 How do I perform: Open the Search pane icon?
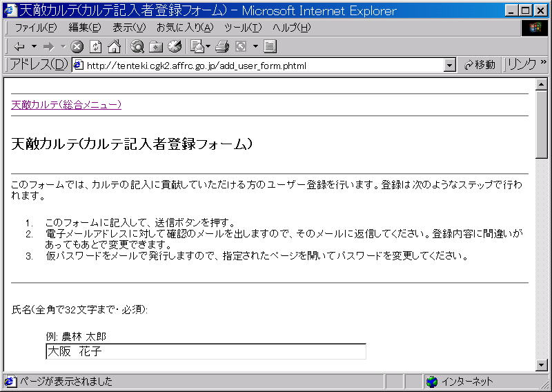point(137,47)
